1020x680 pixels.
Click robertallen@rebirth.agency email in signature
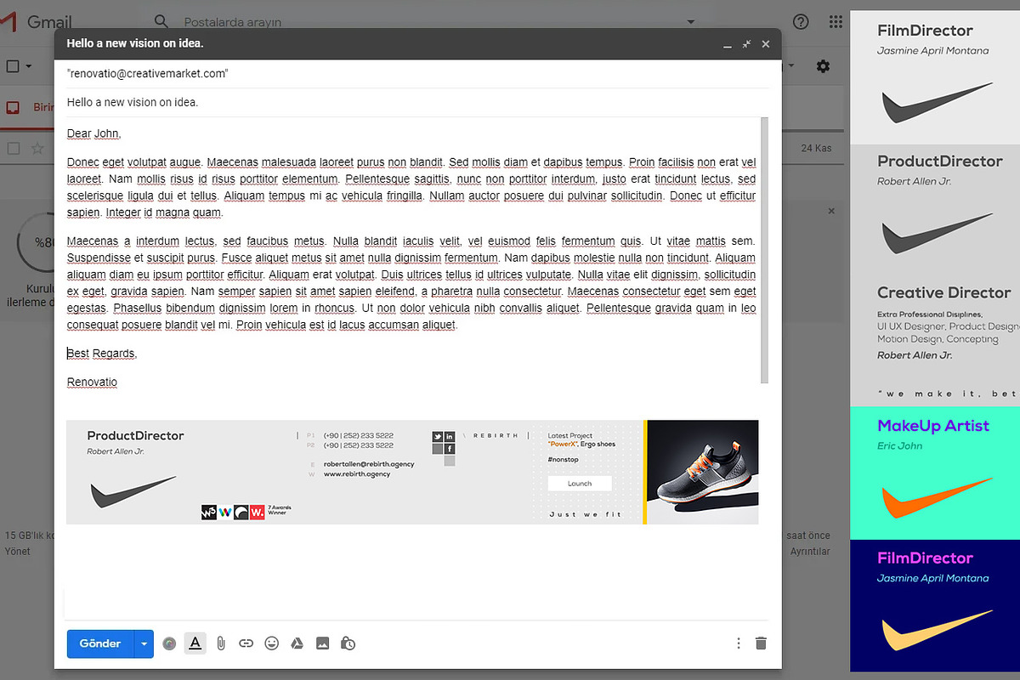tap(369, 464)
